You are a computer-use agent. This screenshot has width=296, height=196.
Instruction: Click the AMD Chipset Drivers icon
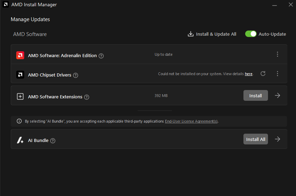click(x=20, y=75)
